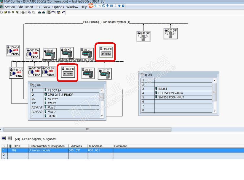This screenshot has height=180, width=244.
Task: Select the (8) X8 PROFINET device
Action: pyautogui.click(x=88, y=73)
